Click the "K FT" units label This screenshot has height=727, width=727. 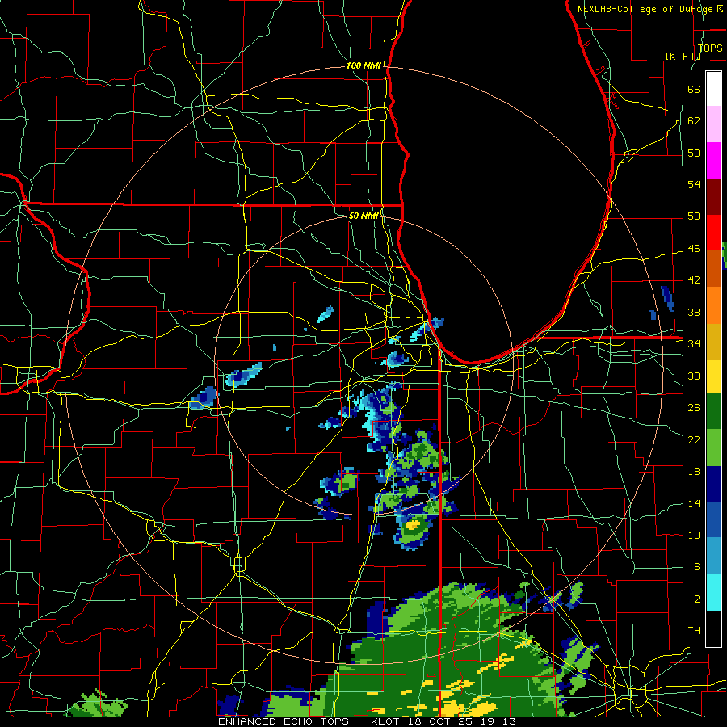(683, 56)
